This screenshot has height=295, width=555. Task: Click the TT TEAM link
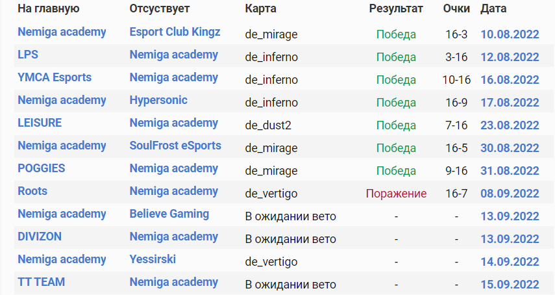click(x=41, y=282)
